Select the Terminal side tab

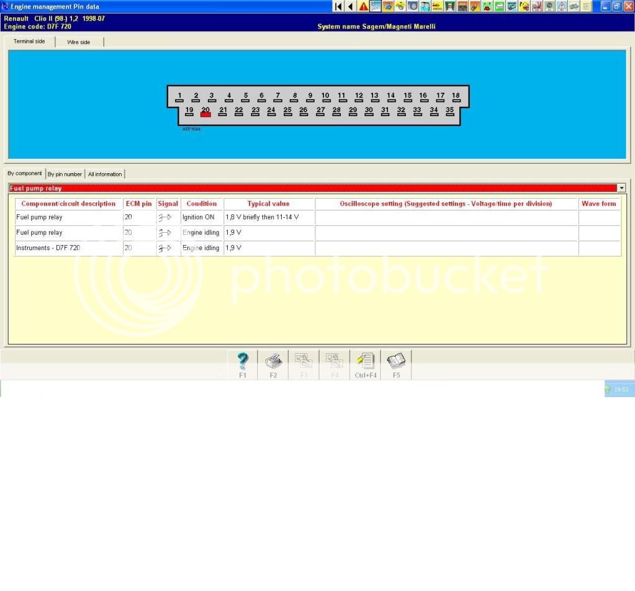click(29, 42)
